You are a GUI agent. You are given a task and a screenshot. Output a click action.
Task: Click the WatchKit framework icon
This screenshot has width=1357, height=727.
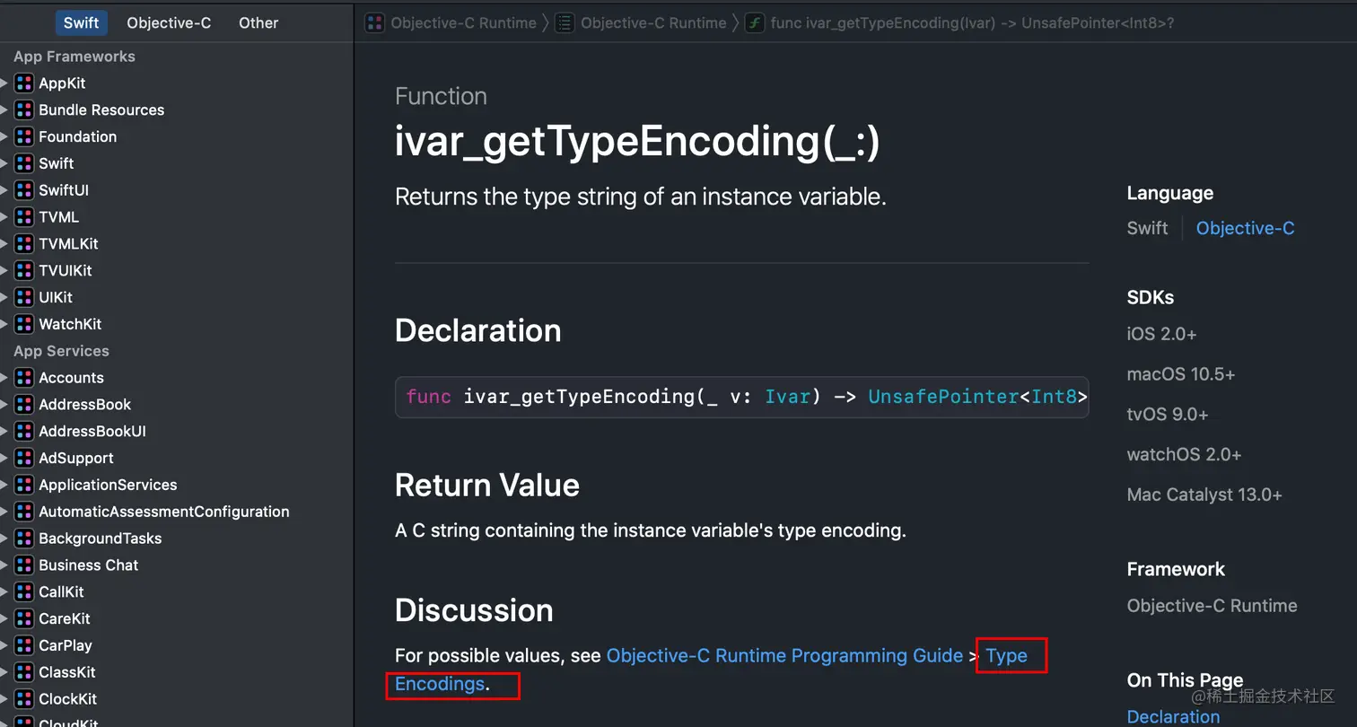[x=24, y=324]
